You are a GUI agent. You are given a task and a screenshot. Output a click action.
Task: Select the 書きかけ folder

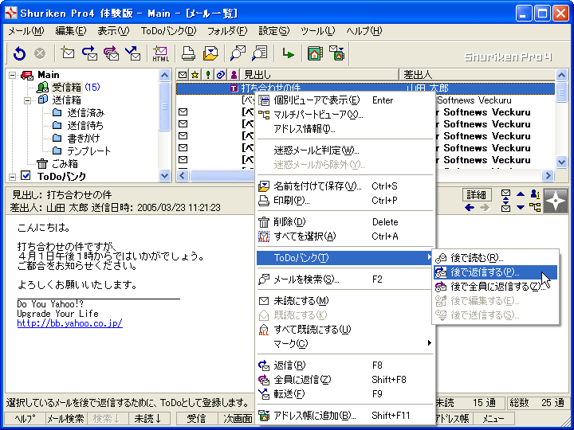[x=83, y=139]
